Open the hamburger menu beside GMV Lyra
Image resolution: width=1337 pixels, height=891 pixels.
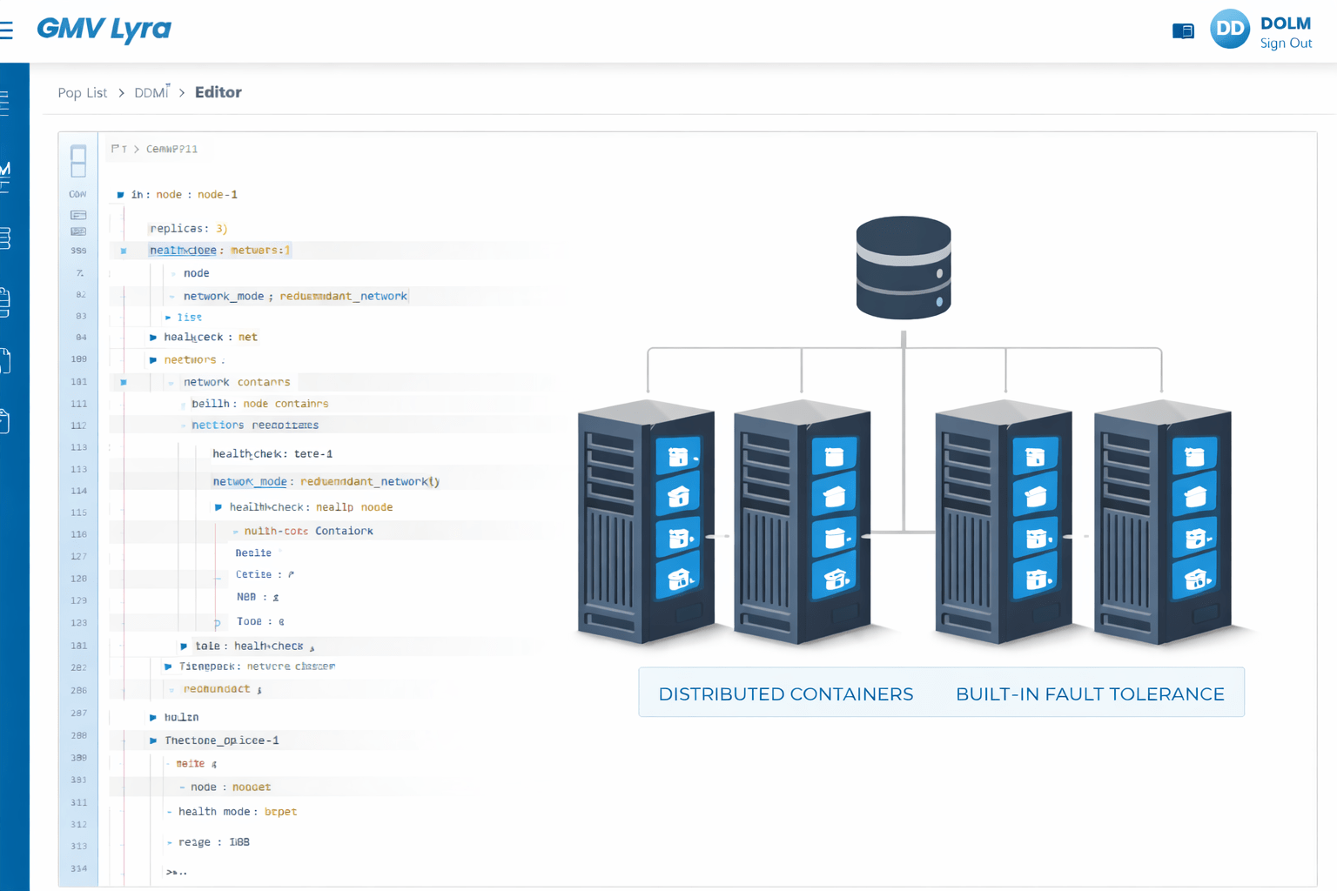point(7,30)
